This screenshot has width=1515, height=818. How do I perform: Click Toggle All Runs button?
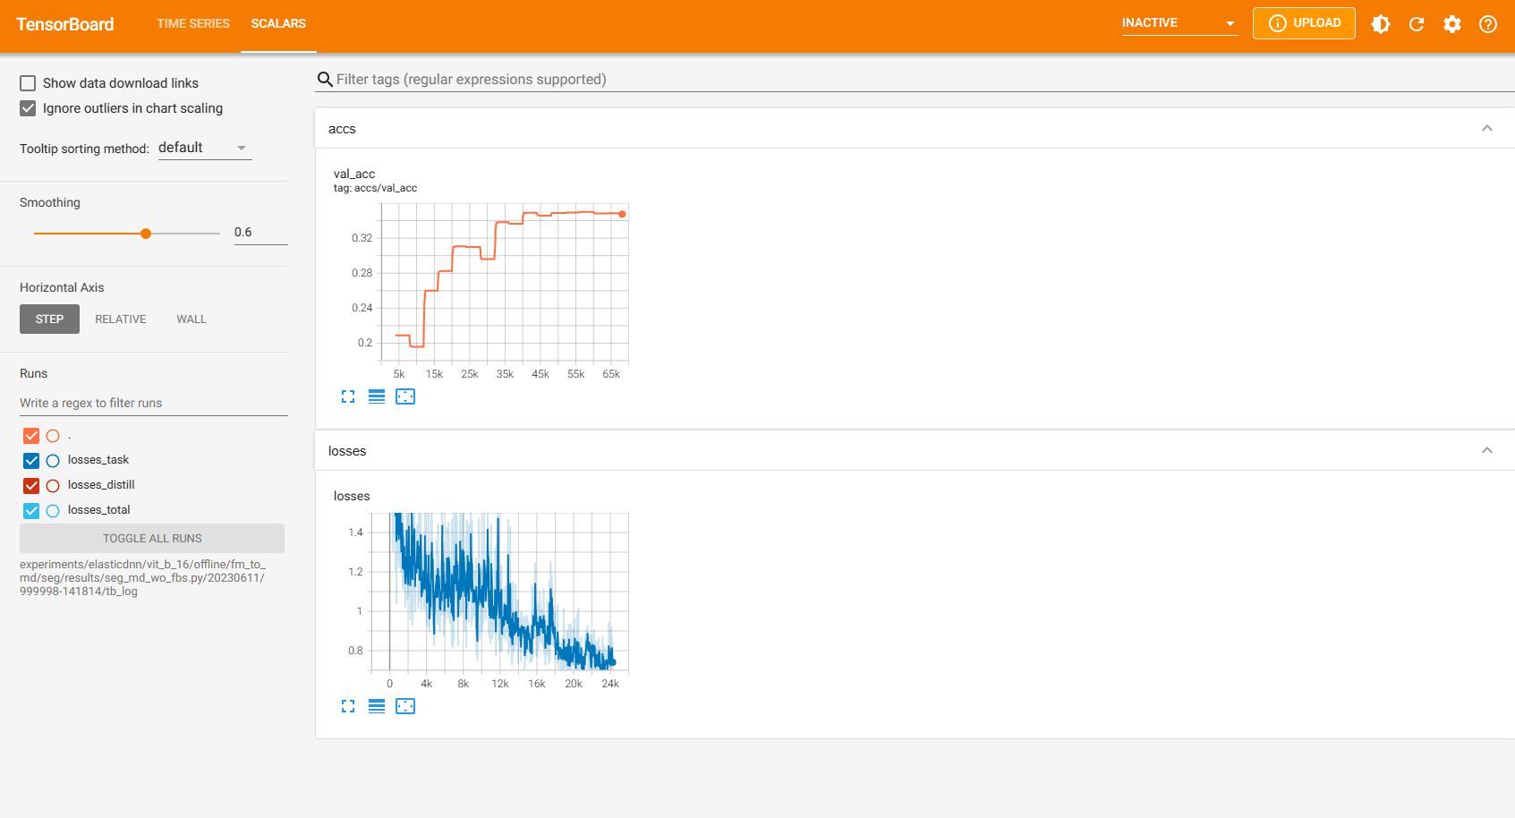pos(152,539)
